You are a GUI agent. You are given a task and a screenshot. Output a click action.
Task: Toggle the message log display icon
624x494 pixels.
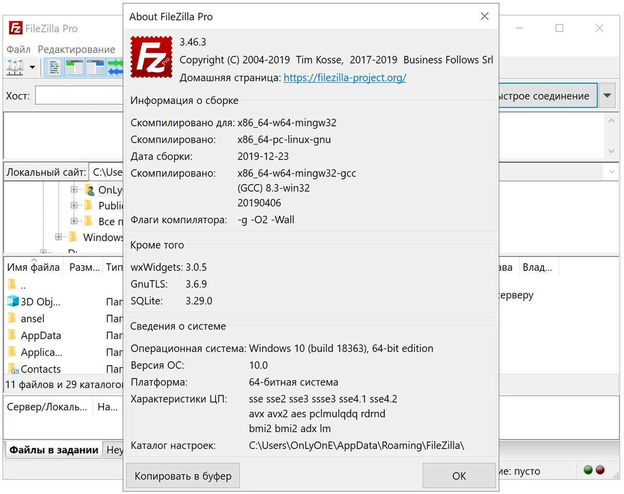54,67
